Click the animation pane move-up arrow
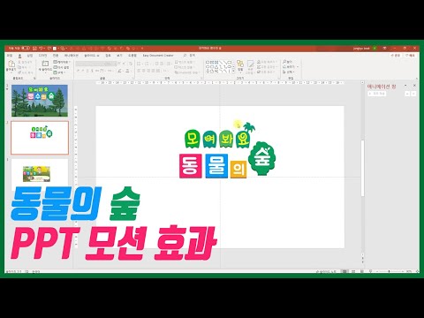Viewport: 424px width, 318px height. pos(407,94)
